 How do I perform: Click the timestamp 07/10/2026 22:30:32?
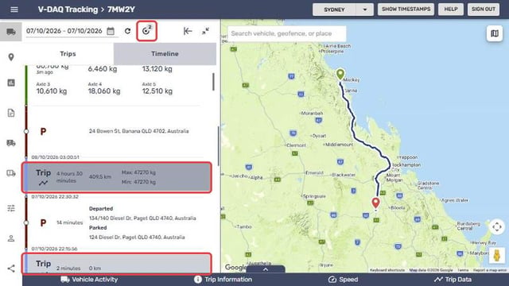point(55,196)
